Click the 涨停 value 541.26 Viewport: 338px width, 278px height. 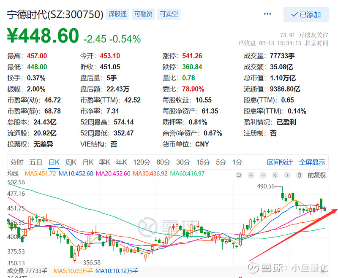tap(192, 56)
